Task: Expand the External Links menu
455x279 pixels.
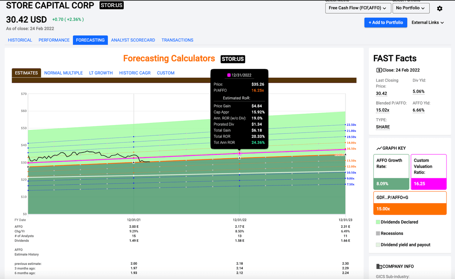Action: coord(428,22)
